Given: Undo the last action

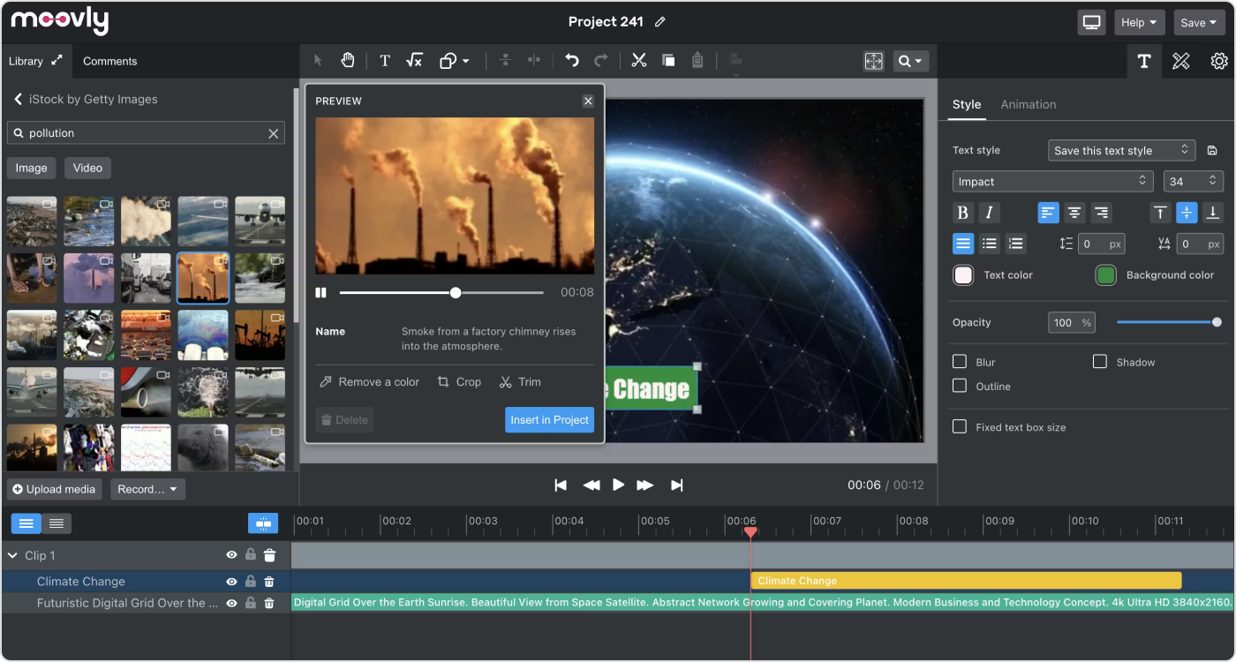Looking at the screenshot, I should (x=571, y=60).
